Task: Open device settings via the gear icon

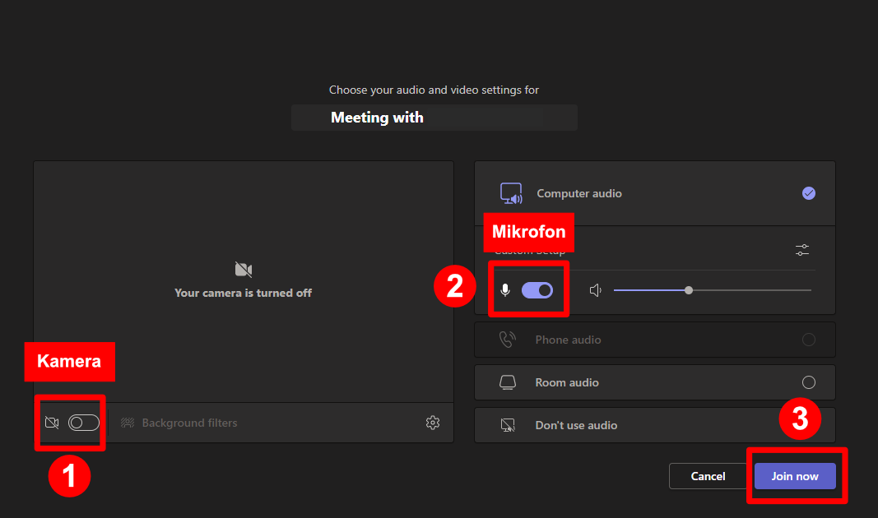Action: 433,423
